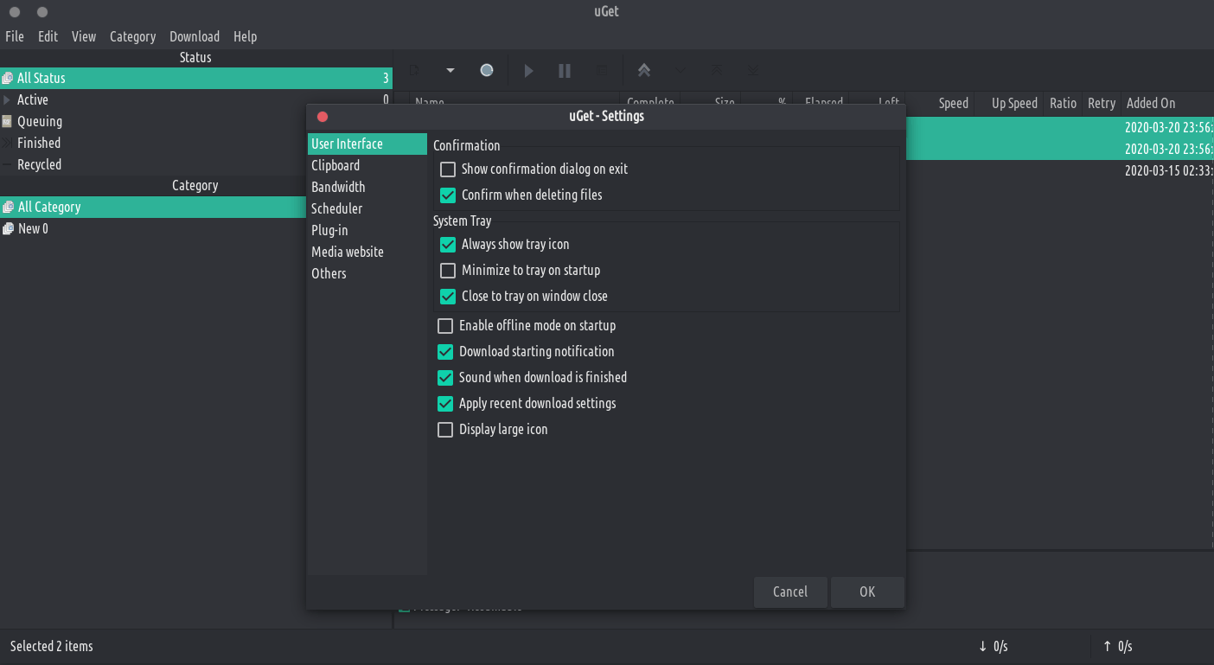
Task: Click the Move Up double-chevron icon
Action: [x=643, y=71]
